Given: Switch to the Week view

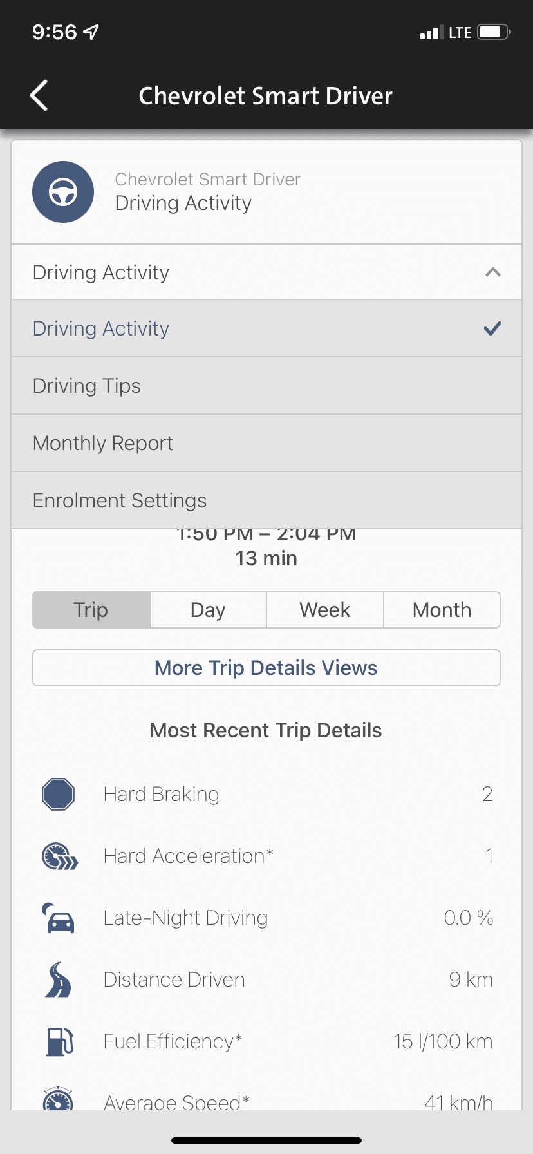Looking at the screenshot, I should click(x=325, y=610).
